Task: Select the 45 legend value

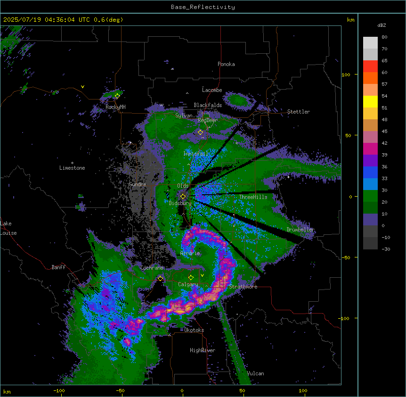Action: 384,132
